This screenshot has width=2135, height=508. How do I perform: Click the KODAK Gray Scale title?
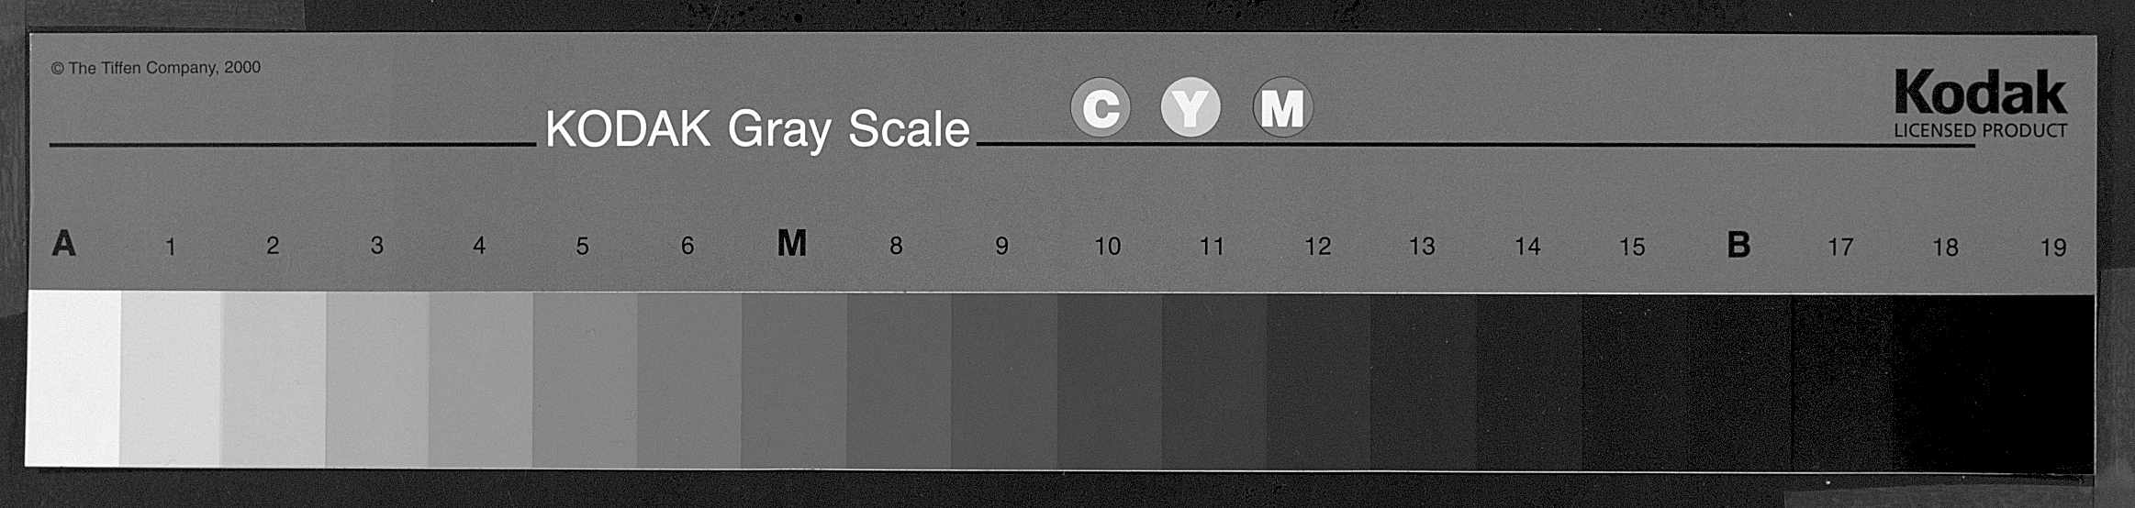pos(757,129)
